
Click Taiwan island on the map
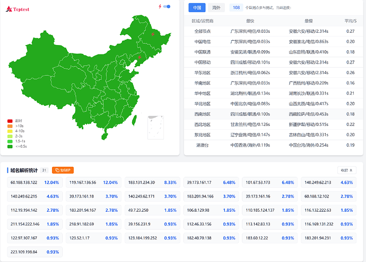[x=134, y=120]
